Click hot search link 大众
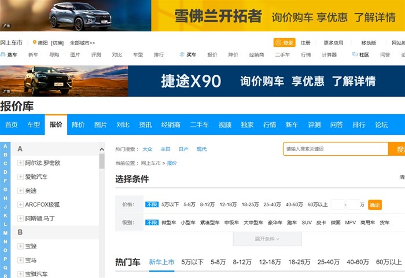This screenshot has height=278, width=405. coord(147,149)
